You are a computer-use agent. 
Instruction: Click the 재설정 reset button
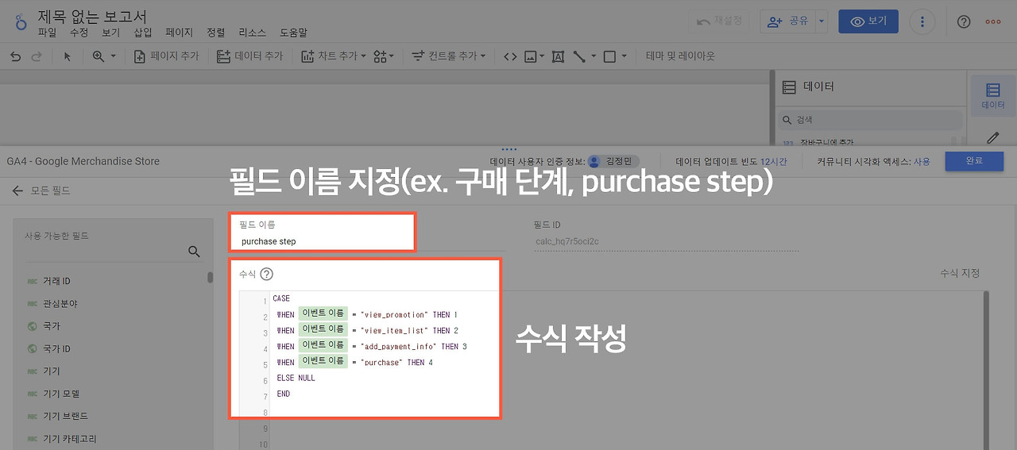[x=719, y=21]
